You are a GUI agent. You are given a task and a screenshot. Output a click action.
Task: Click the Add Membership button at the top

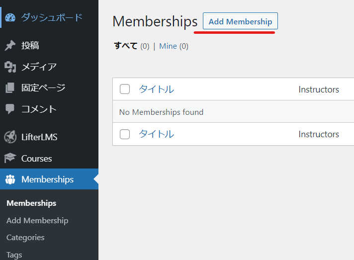coord(240,21)
